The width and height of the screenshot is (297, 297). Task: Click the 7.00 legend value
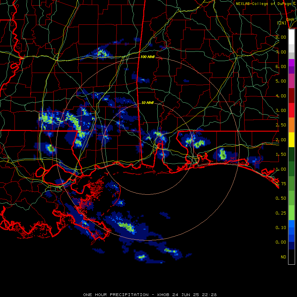coord(281,52)
